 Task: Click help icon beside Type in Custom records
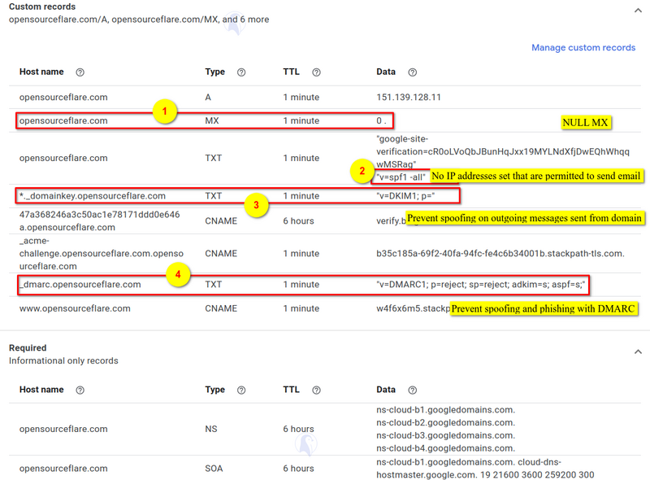coord(241,72)
